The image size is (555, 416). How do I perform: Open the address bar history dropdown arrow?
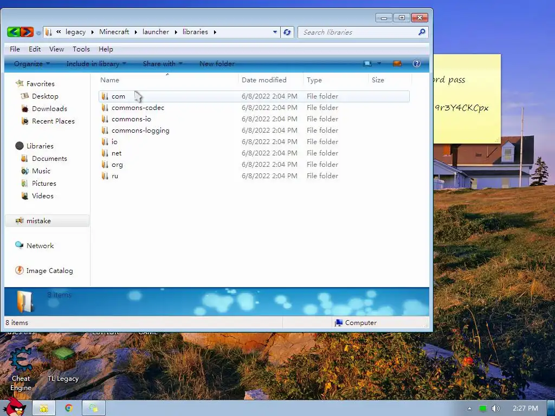click(x=275, y=32)
